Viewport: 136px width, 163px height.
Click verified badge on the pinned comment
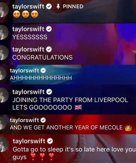point(49,7)
